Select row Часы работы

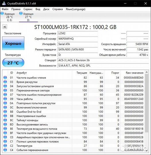(73, 99)
